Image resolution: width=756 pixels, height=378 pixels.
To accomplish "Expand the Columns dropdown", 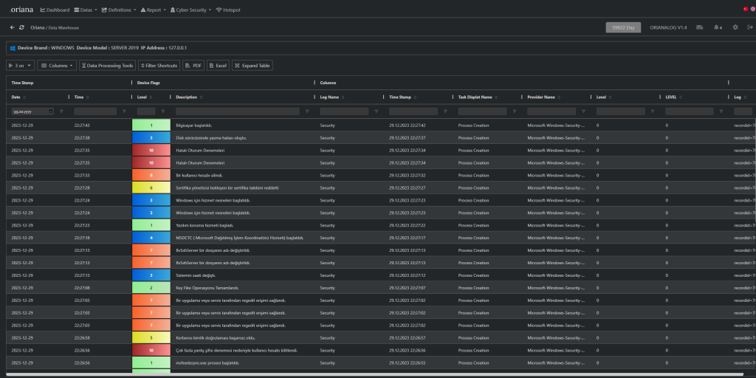I will pos(57,66).
